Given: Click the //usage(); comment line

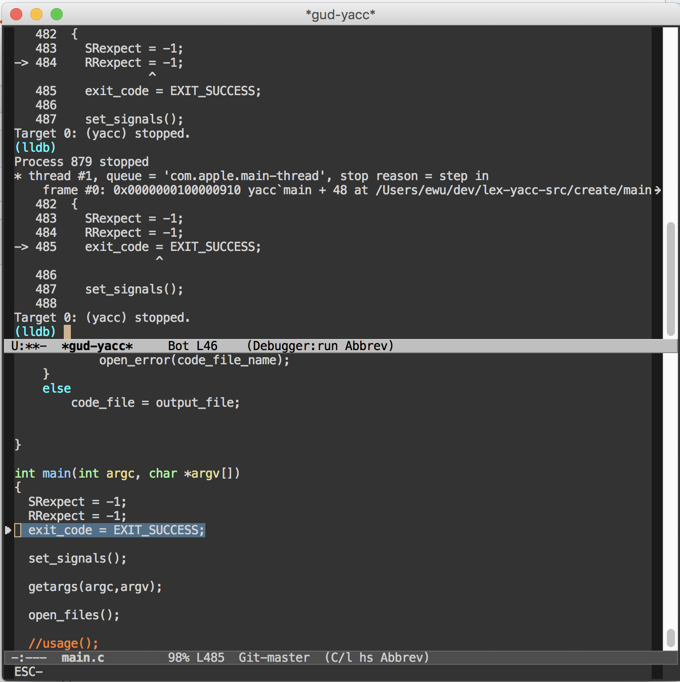Looking at the screenshot, I should (x=63, y=644).
